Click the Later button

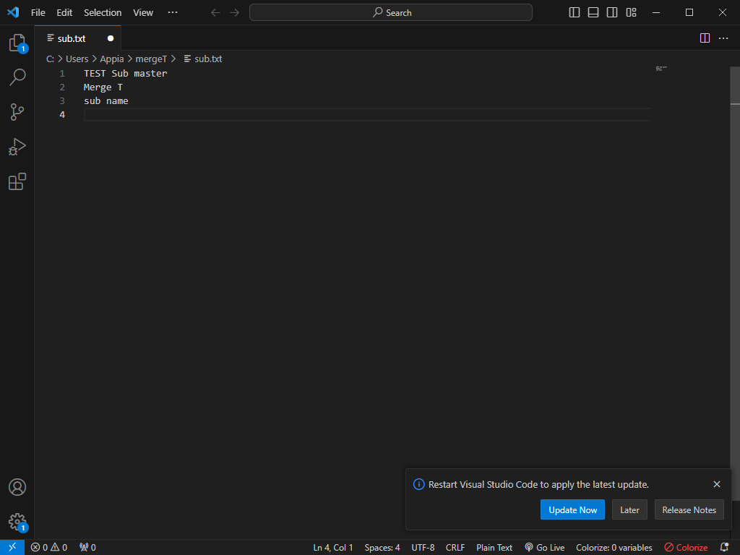click(x=629, y=509)
